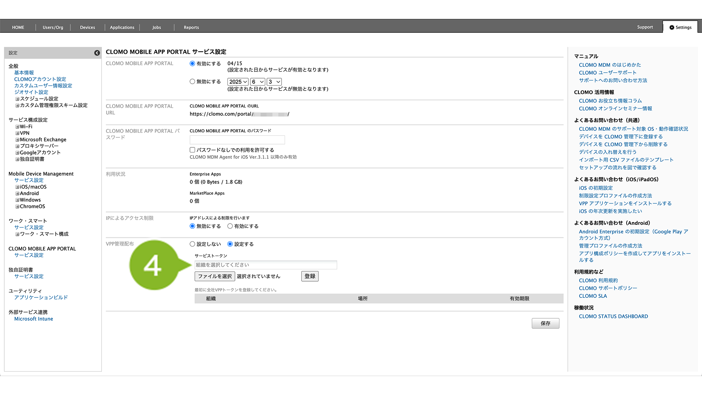Click the 登録 button

click(310, 276)
